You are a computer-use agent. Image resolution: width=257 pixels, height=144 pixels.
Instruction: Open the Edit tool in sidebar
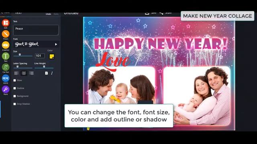6,23
